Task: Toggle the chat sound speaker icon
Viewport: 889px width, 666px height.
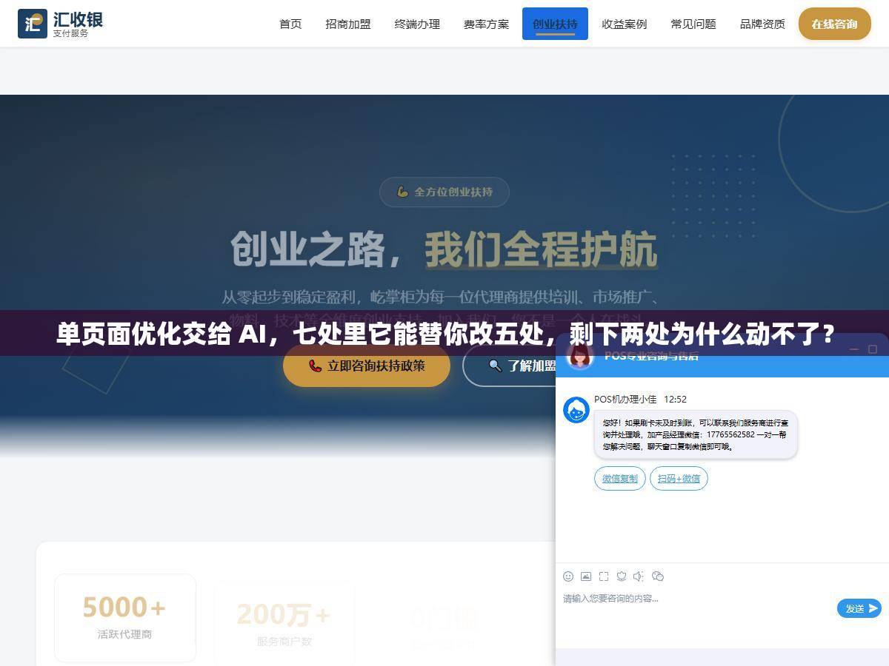Action: point(639,576)
